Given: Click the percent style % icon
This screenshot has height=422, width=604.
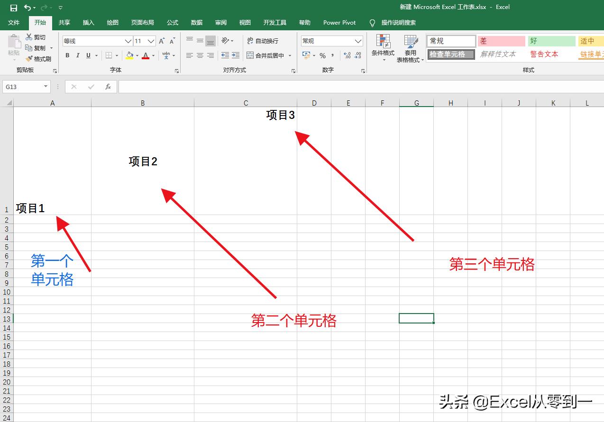Looking at the screenshot, I should [322, 55].
